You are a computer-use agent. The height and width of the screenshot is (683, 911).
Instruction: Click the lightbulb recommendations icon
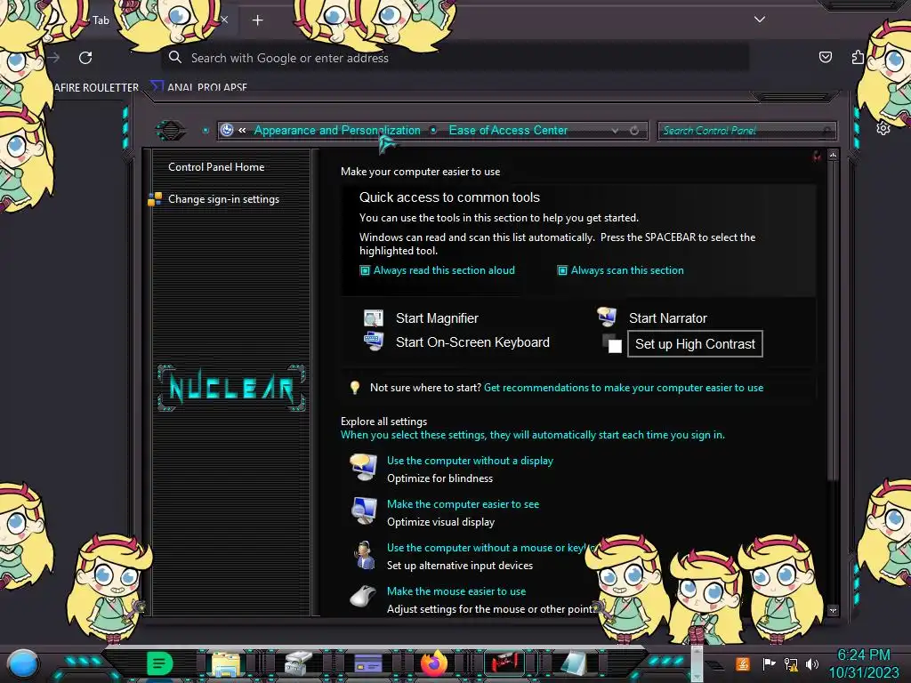(354, 388)
